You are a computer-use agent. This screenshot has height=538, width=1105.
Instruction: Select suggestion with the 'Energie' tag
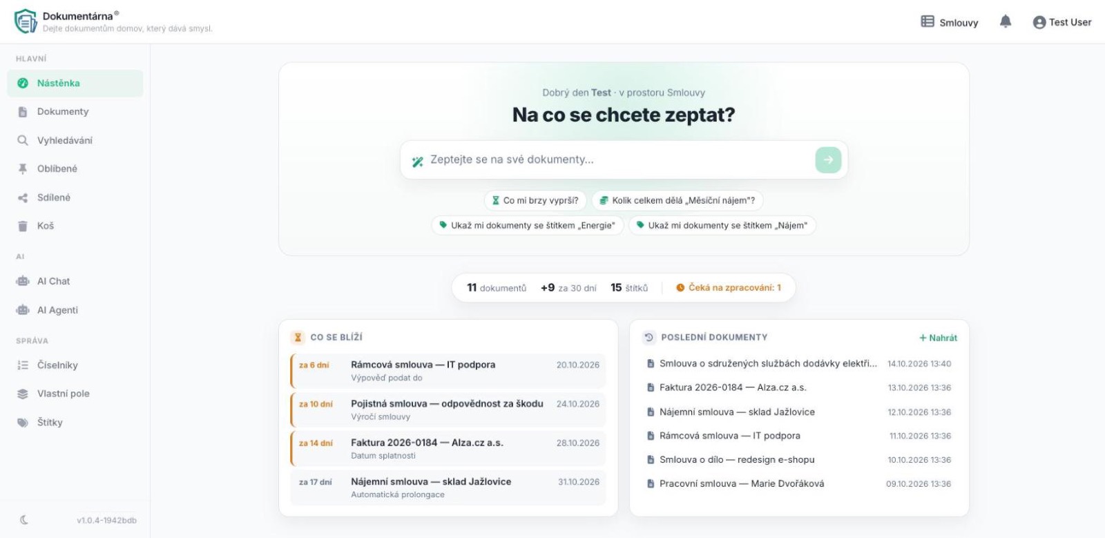click(x=528, y=225)
